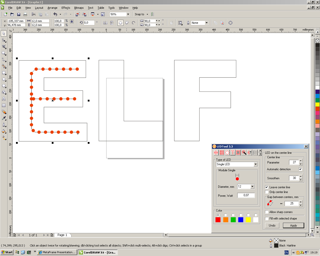Open the Effects menu
The image size is (320, 256).
tap(66, 8)
